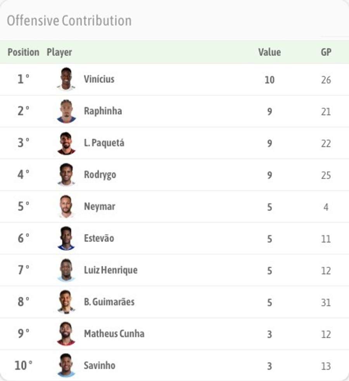The image size is (349, 381).
Task: Click the Savinho row at position 10
Action: click(174, 365)
